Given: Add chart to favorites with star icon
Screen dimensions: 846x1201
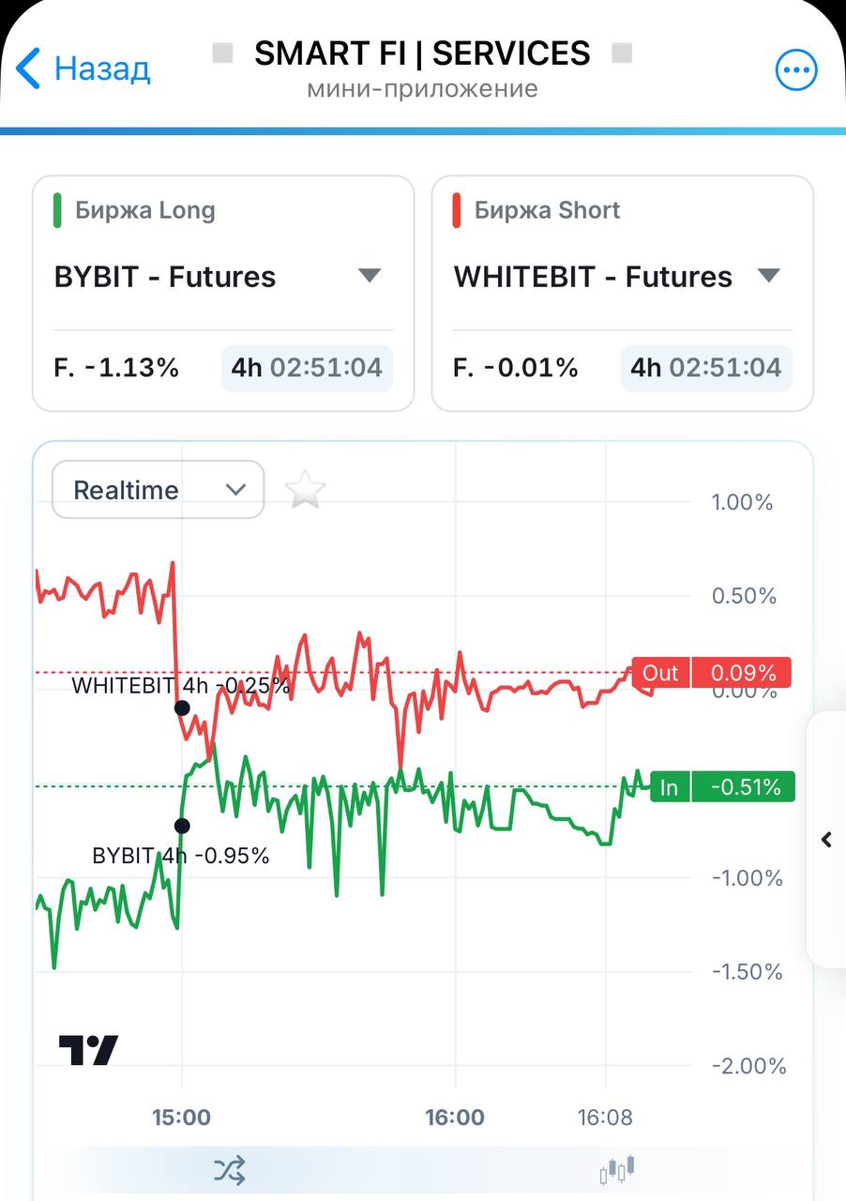Looking at the screenshot, I should (x=305, y=490).
